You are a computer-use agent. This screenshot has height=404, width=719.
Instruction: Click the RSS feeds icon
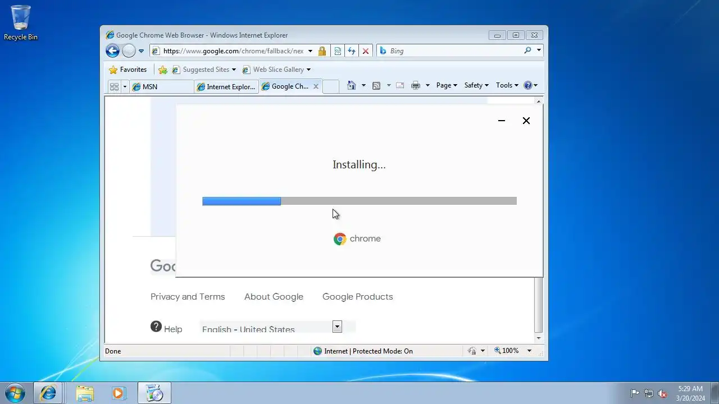(376, 85)
